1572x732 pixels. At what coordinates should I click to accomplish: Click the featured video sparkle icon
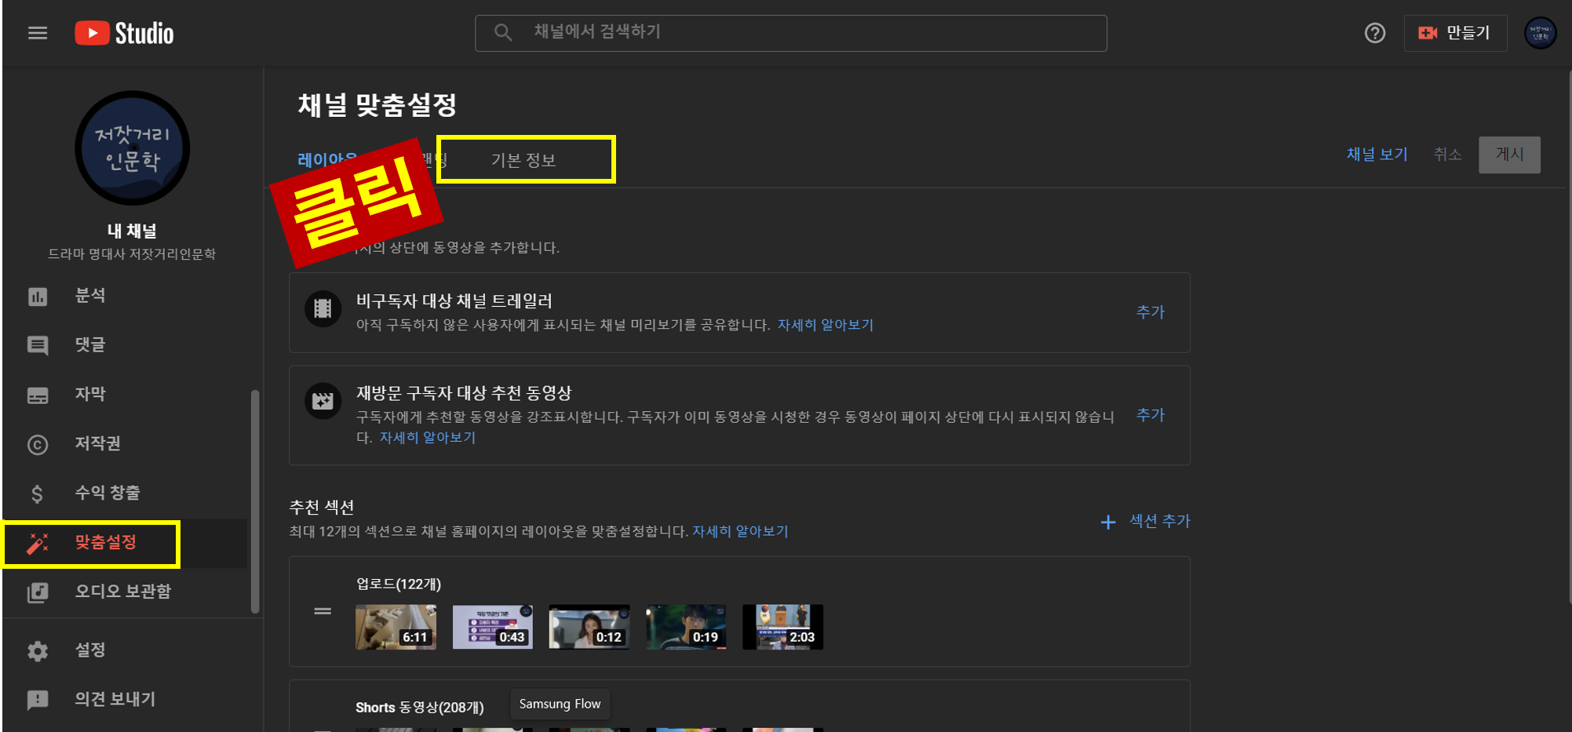323,401
